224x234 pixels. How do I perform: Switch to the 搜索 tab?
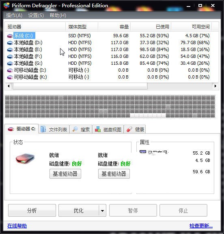click(81, 129)
